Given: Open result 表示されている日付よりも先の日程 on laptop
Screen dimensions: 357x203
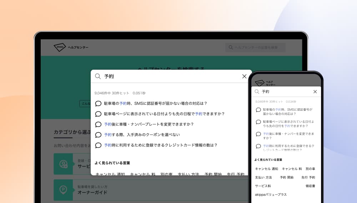Looking at the screenshot, I should 164,114.
